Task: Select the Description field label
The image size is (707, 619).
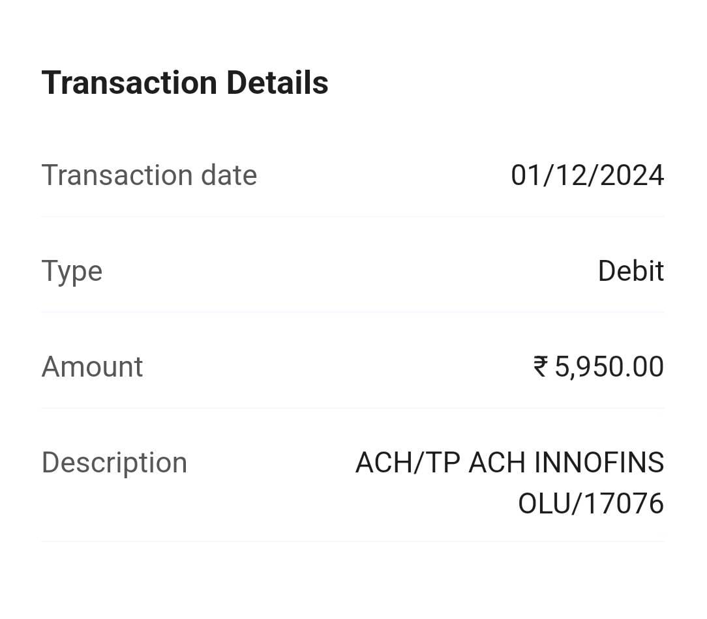Action: [114, 463]
